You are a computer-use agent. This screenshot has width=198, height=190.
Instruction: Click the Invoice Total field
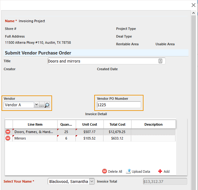[x=165, y=181]
